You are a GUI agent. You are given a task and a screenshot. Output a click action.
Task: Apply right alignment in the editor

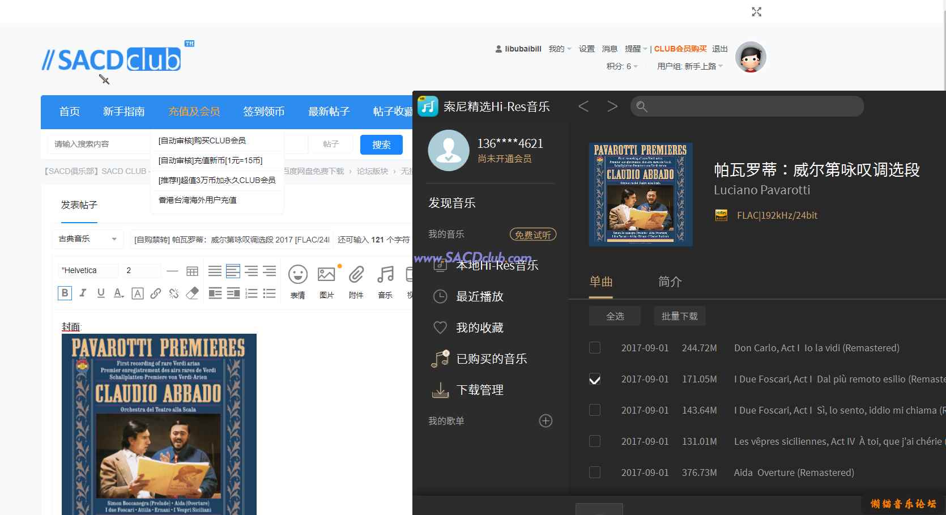point(269,271)
